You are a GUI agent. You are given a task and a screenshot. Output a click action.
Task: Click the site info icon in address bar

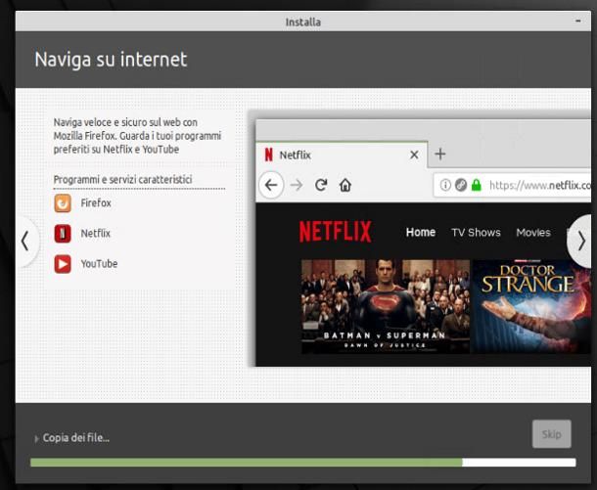pyautogui.click(x=445, y=185)
